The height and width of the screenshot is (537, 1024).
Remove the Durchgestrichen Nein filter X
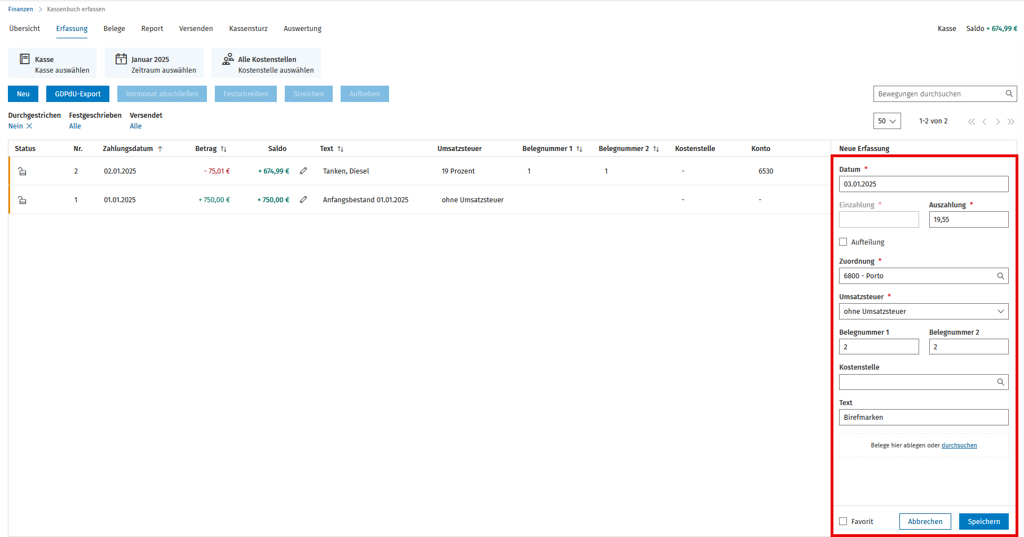click(x=29, y=126)
